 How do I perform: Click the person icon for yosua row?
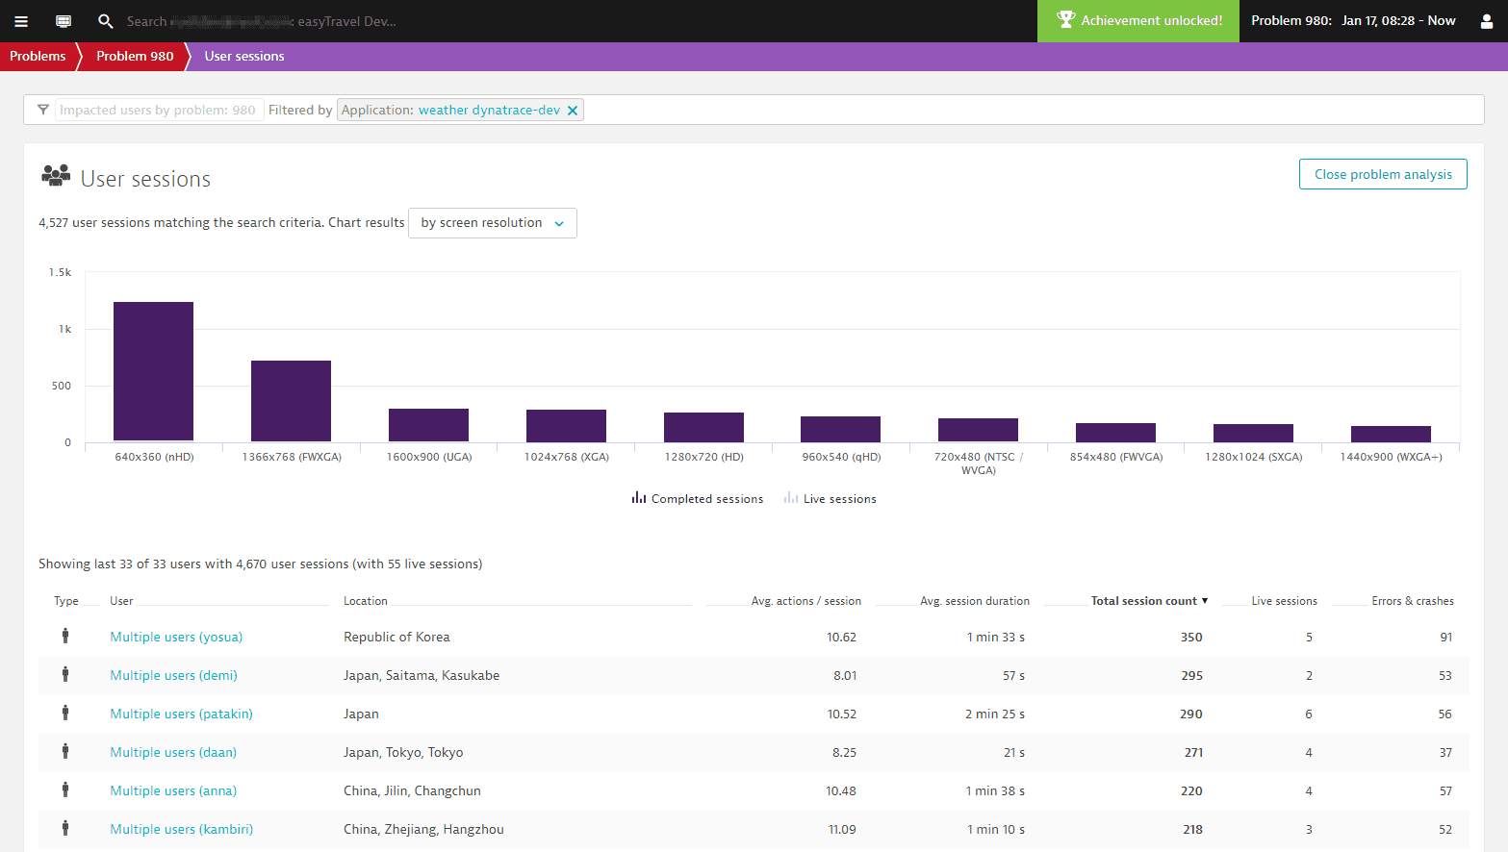[65, 636]
